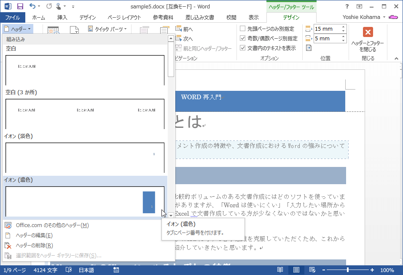
Task: Select ヘッダーの編集 menu item
Action: click(89, 235)
